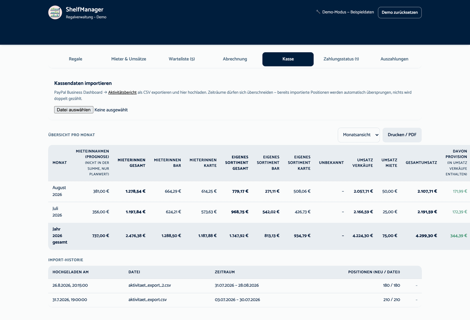The width and height of the screenshot is (470, 320).
Task: Open the Warteliste (5) tab
Action: (182, 59)
